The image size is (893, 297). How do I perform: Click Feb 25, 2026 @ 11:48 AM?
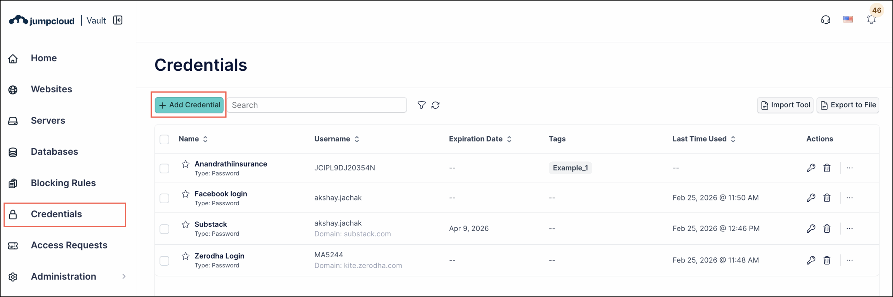click(716, 260)
